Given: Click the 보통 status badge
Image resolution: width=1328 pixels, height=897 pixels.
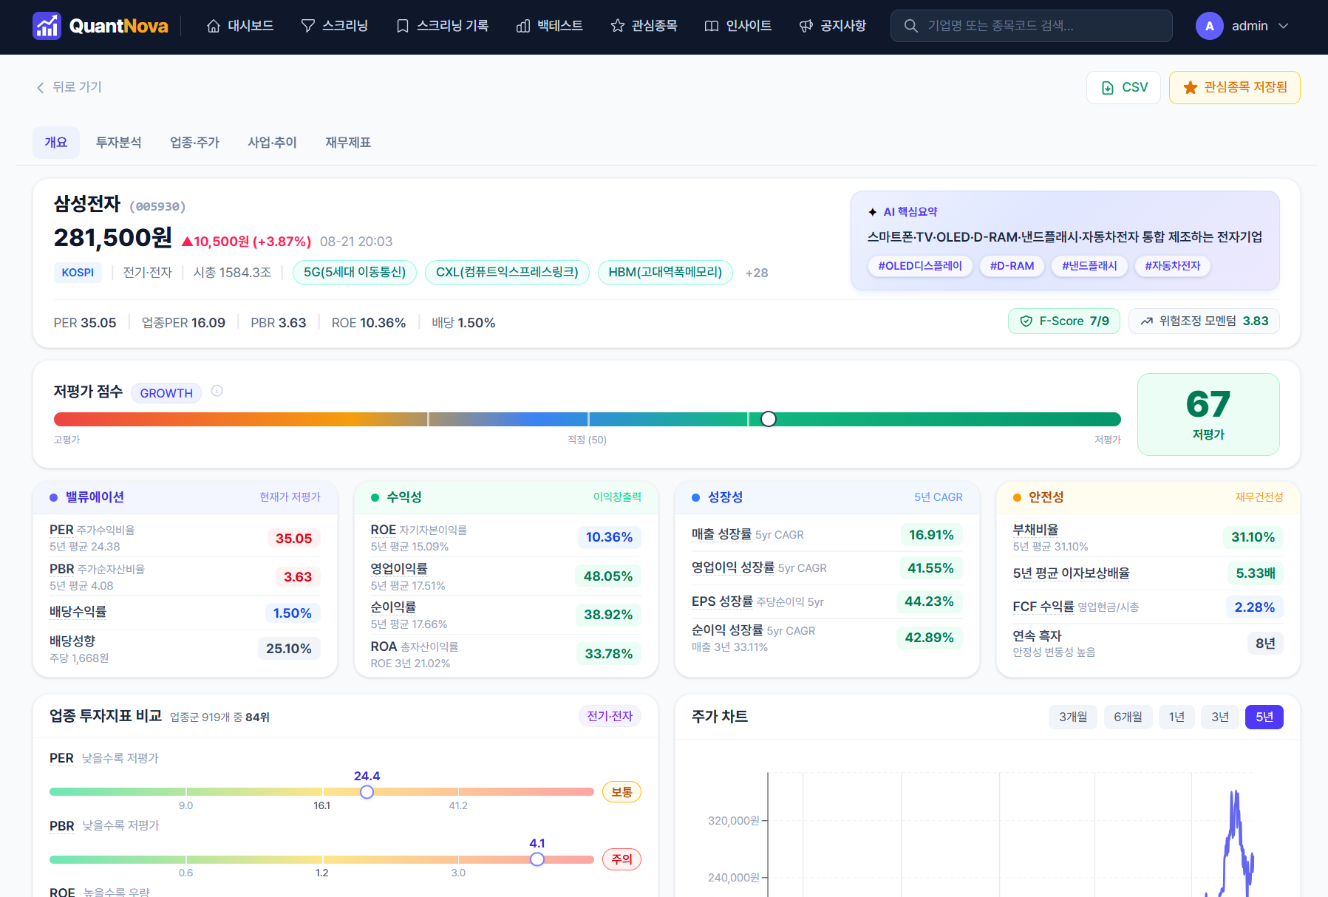Looking at the screenshot, I should pos(622,792).
